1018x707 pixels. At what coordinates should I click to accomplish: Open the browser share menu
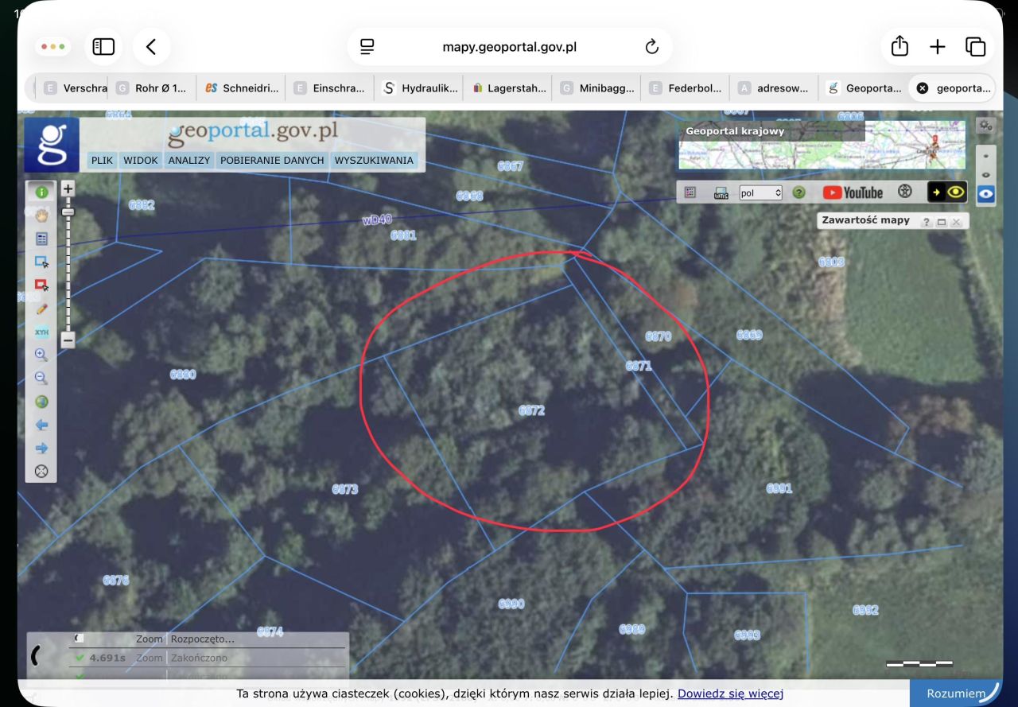click(899, 46)
